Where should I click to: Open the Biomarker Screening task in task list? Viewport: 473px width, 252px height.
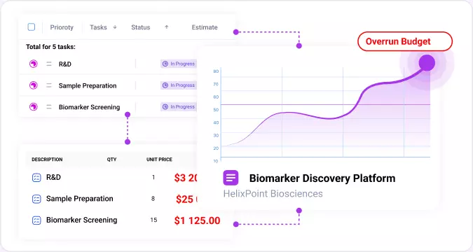(89, 107)
